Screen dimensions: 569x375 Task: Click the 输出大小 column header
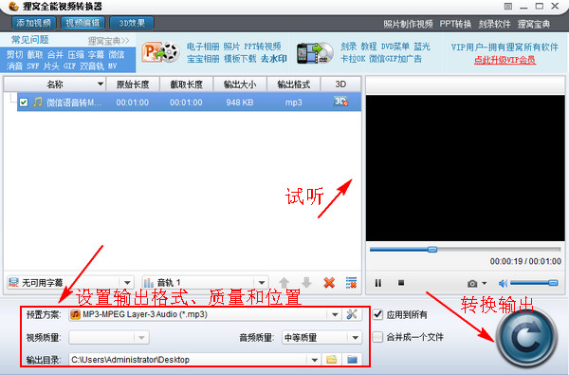240,84
